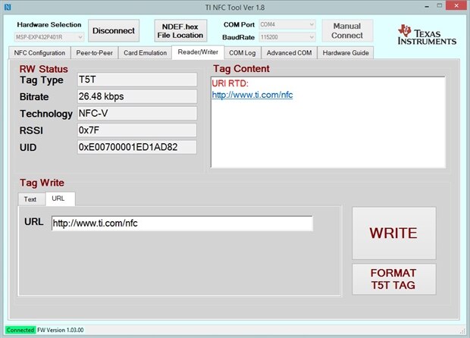
Task: Switch to NFC Configuration tab
Action: tap(39, 53)
